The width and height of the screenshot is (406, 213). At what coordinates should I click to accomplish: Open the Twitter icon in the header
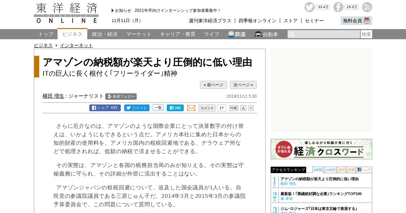coord(309,7)
